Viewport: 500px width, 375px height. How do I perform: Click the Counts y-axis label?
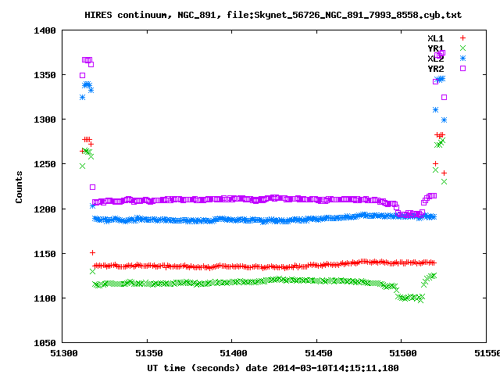tap(19, 187)
